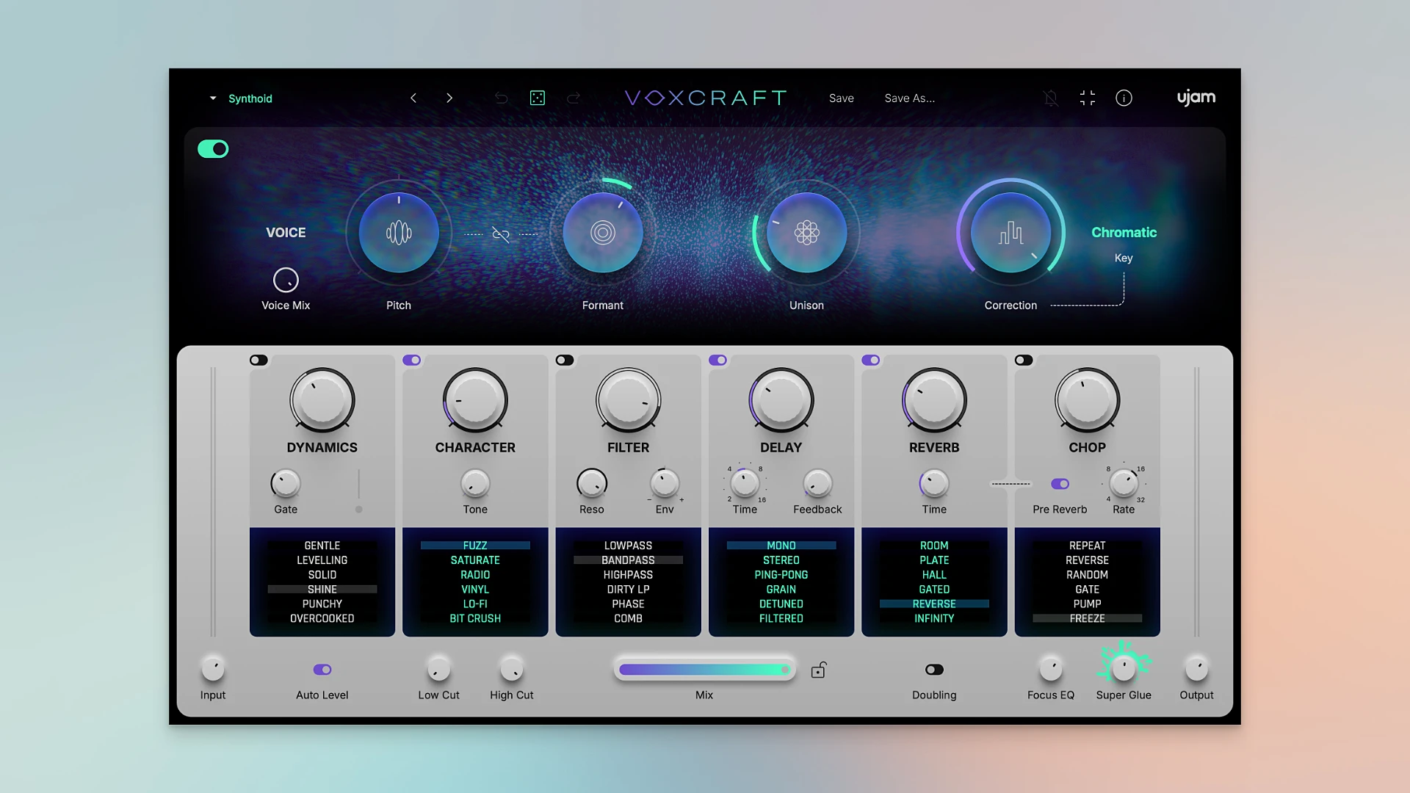Click the lock icon beside the Mix slider
This screenshot has width=1410, height=793.
(818, 669)
